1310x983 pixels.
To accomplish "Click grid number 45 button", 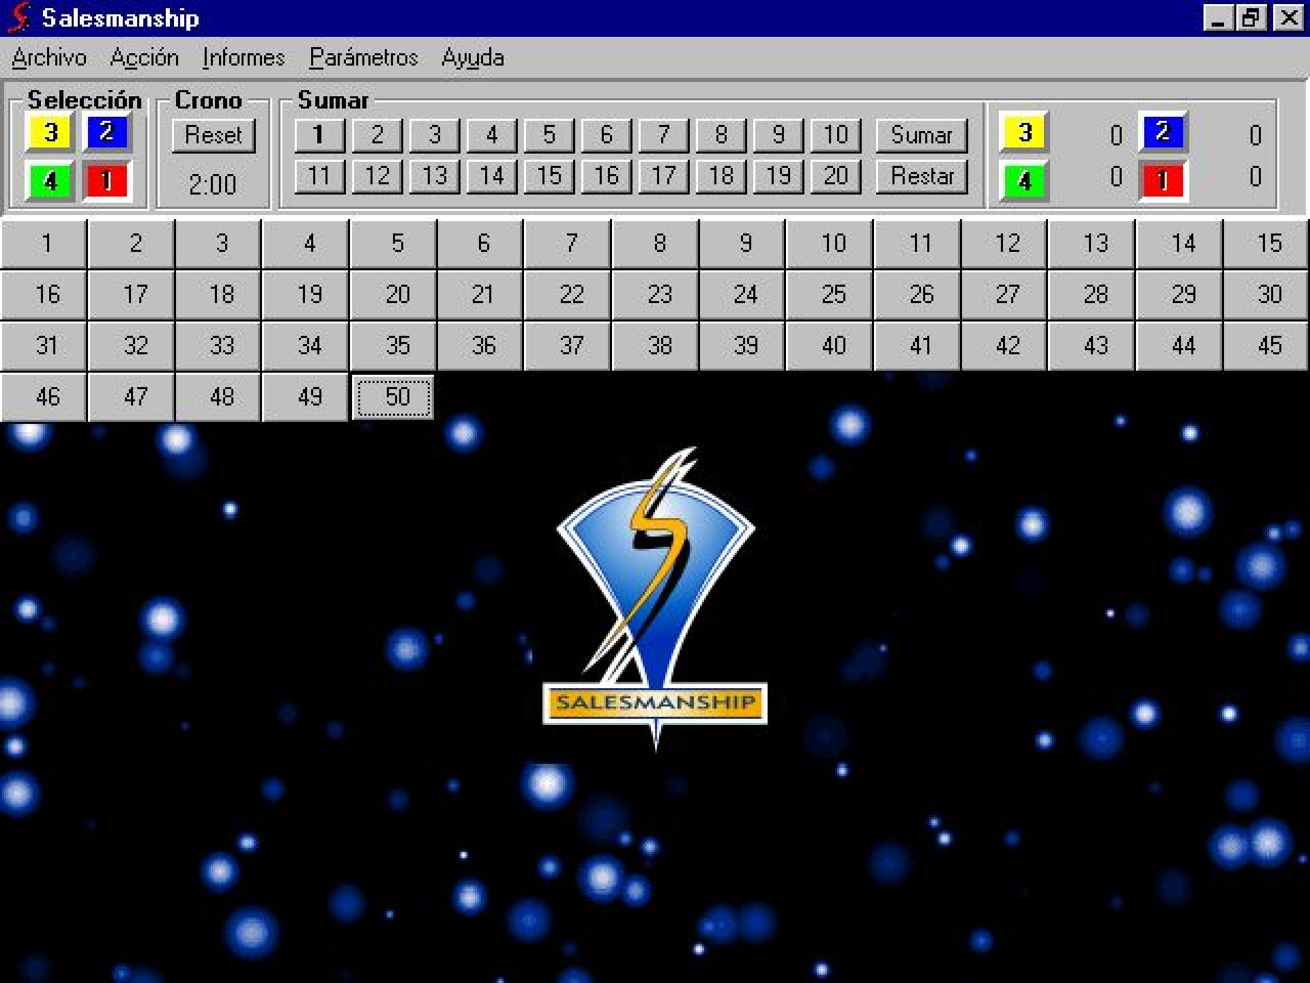I will (1266, 345).
